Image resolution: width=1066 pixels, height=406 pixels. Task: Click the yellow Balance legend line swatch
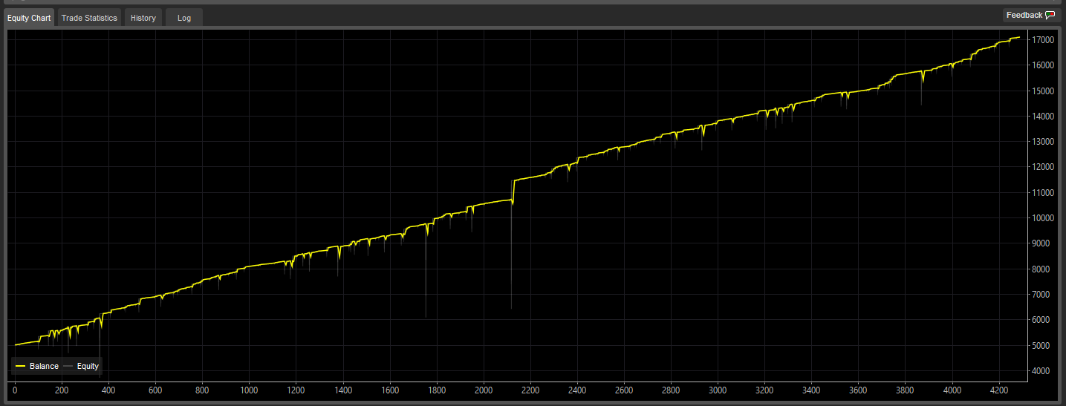[x=21, y=366]
